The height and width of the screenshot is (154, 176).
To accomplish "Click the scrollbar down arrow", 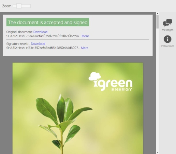I will pyautogui.click(x=157, y=153).
